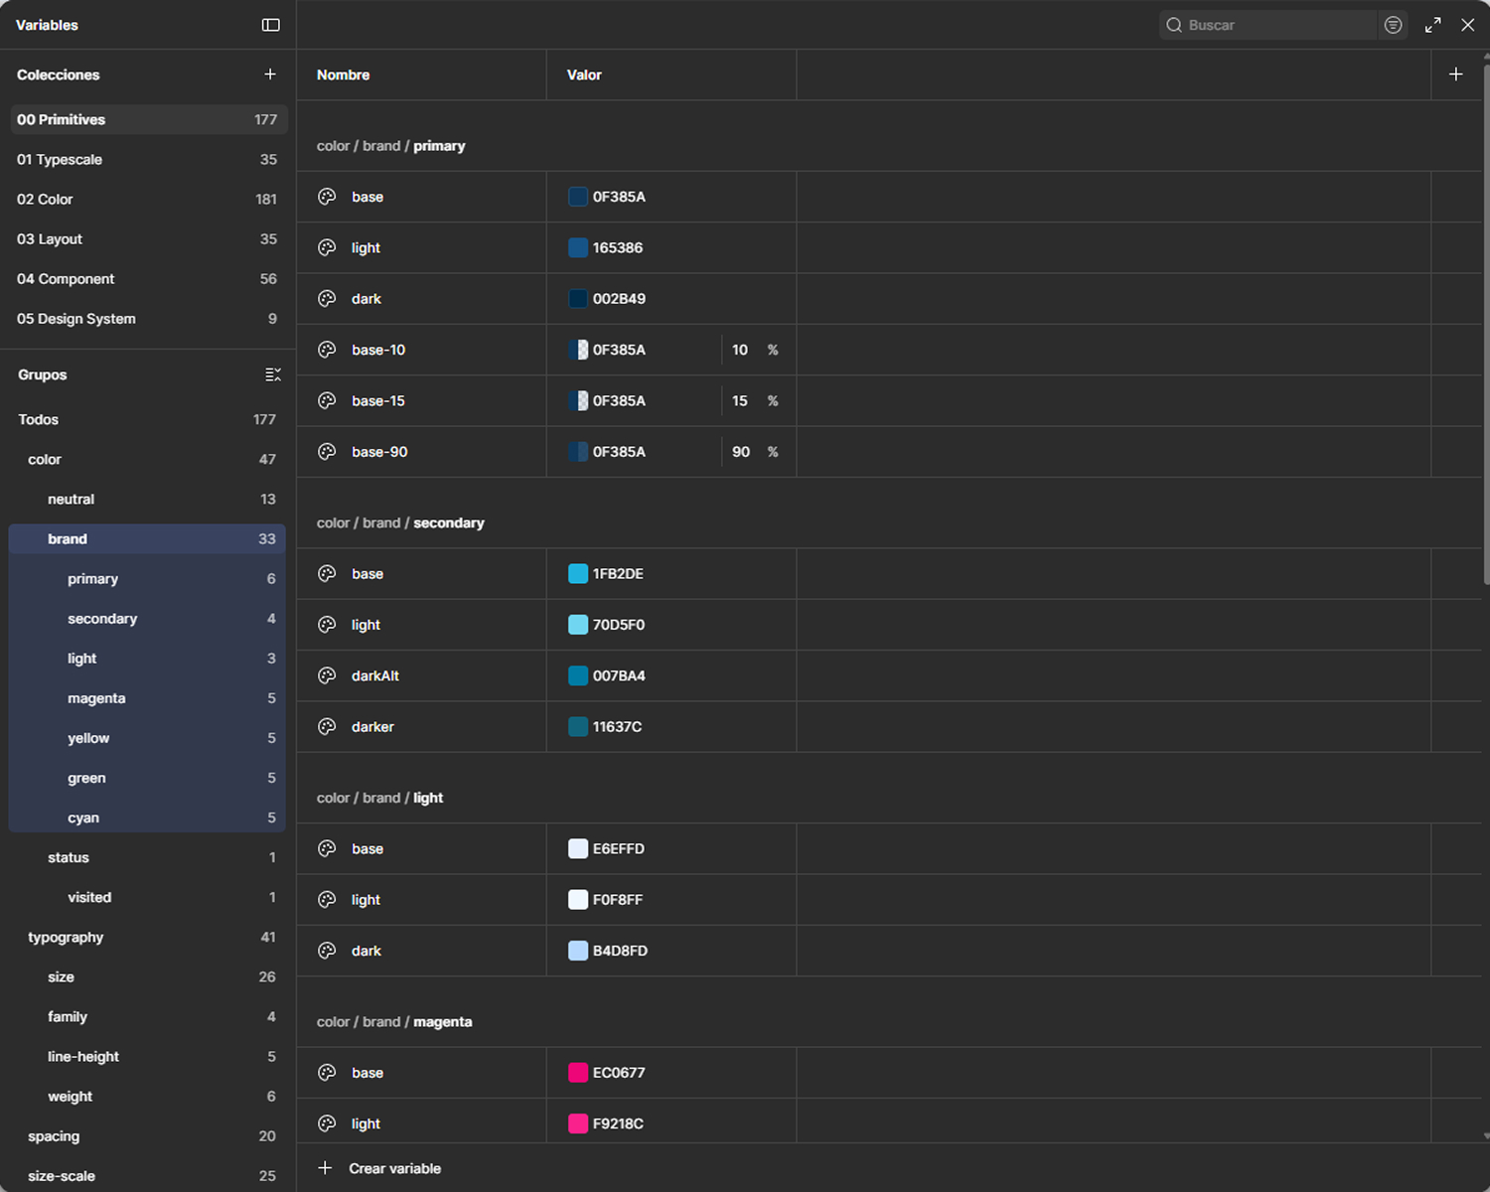Select the color group
1490x1192 pixels.
[x=147, y=459]
